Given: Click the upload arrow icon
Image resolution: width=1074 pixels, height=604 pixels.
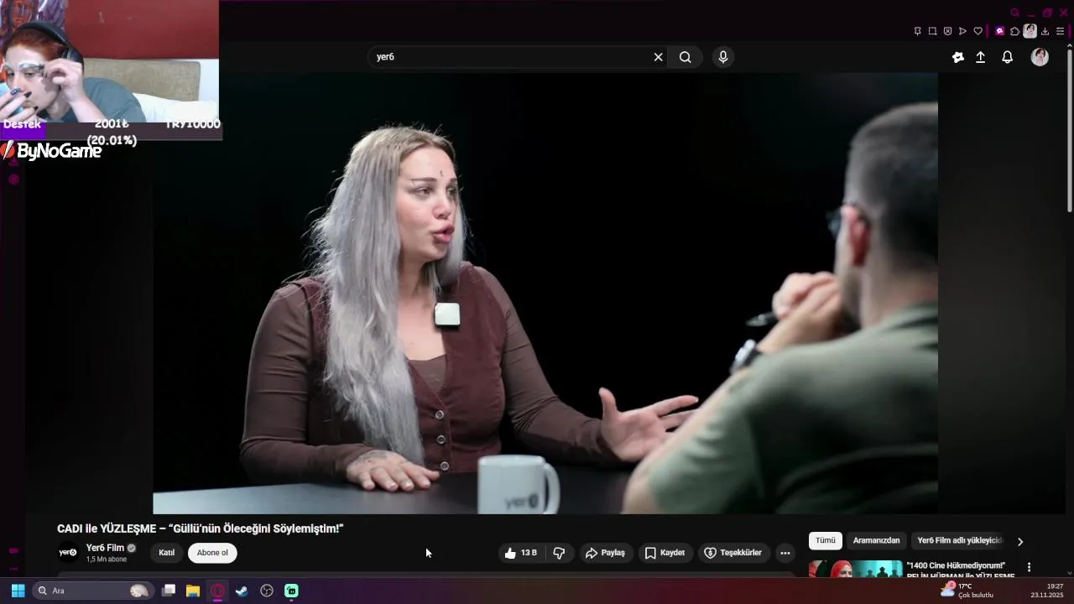Looking at the screenshot, I should (x=980, y=57).
